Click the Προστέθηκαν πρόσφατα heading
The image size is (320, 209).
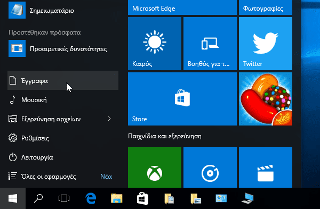[x=45, y=32]
